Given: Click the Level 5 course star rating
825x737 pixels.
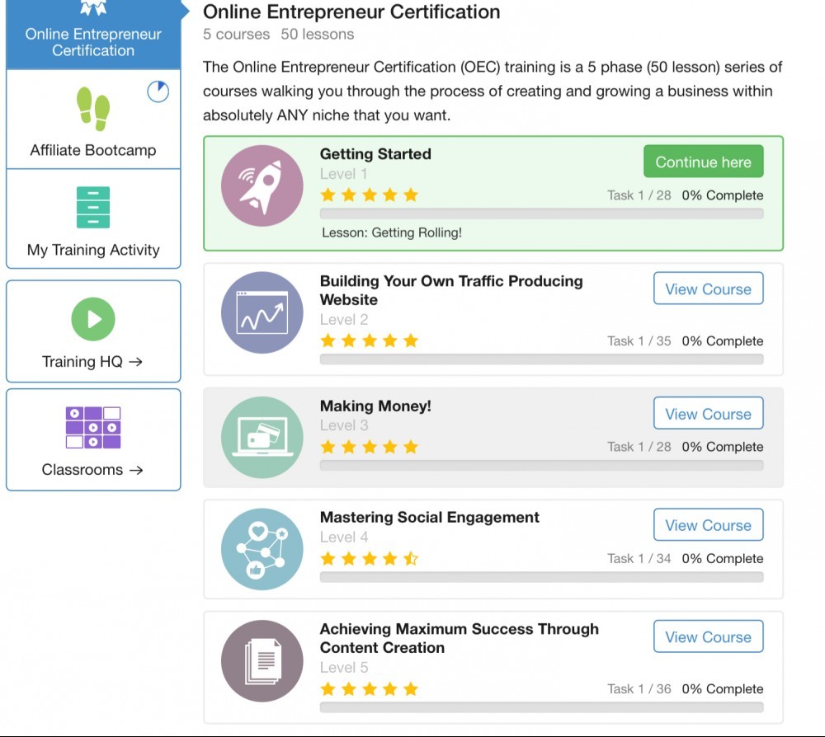Looking at the screenshot, I should coord(370,688).
